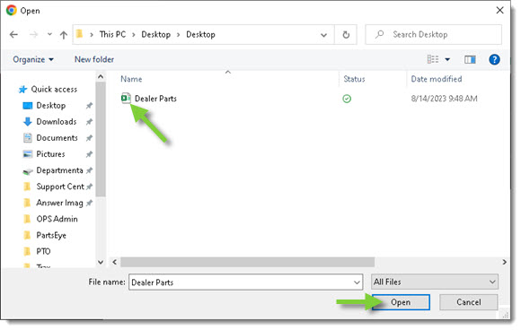Click the Downloads blue arrow icon
The image size is (521, 330).
(28, 122)
